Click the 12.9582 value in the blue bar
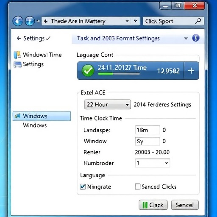Screen dimensions: 217x217 click(168, 71)
